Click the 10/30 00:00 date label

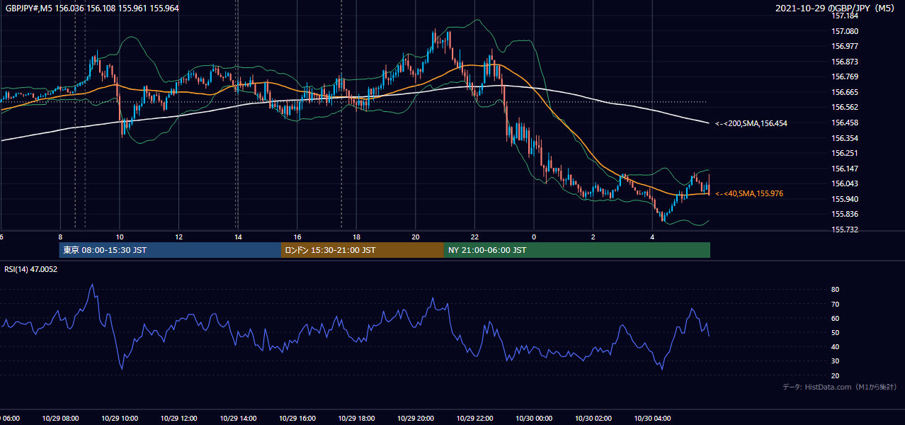click(x=534, y=418)
